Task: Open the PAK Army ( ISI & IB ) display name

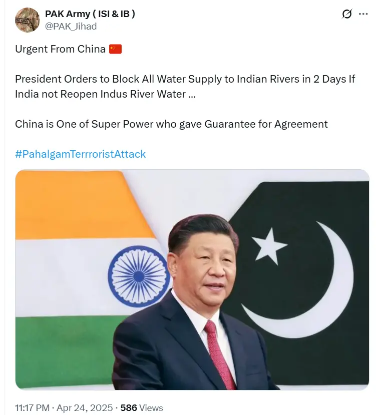Action: click(90, 14)
